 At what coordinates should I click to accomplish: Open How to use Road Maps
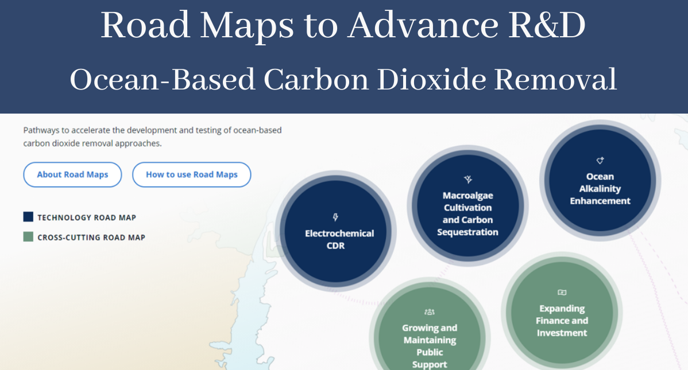pos(192,174)
